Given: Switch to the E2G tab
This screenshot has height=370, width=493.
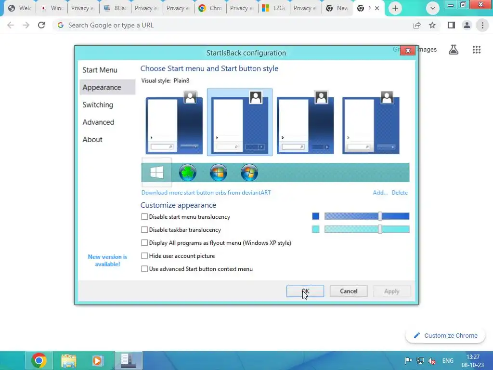Looking at the screenshot, I should coord(274,8).
